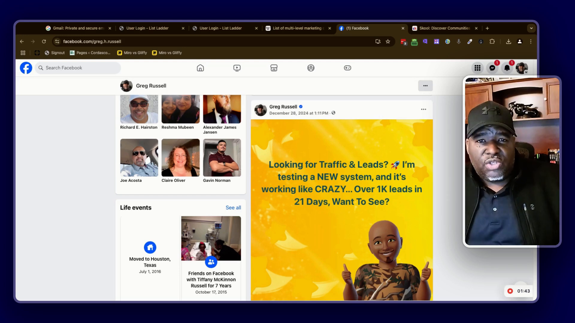Open the browser tab list chevron

click(x=531, y=28)
